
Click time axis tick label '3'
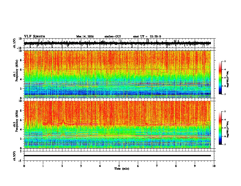click(x=81, y=166)
